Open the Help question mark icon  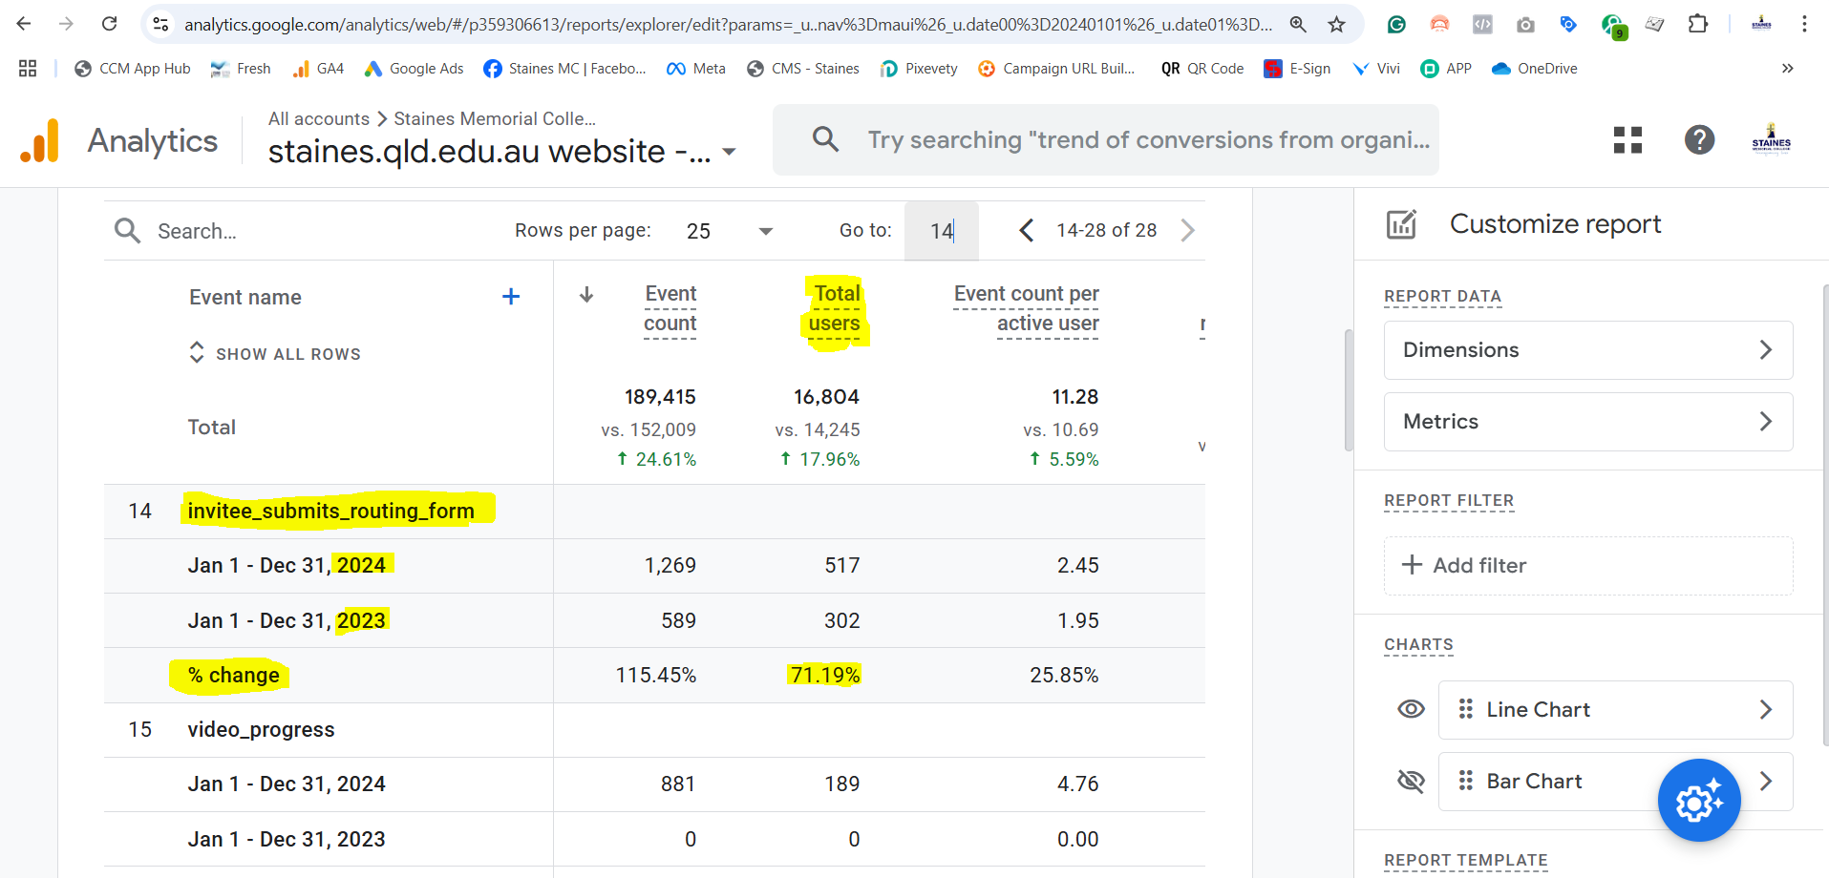1699,140
